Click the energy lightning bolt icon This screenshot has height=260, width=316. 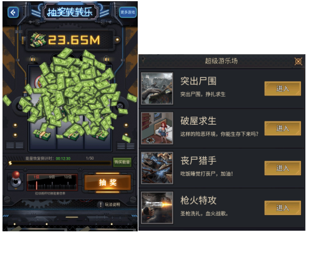[10, 163]
